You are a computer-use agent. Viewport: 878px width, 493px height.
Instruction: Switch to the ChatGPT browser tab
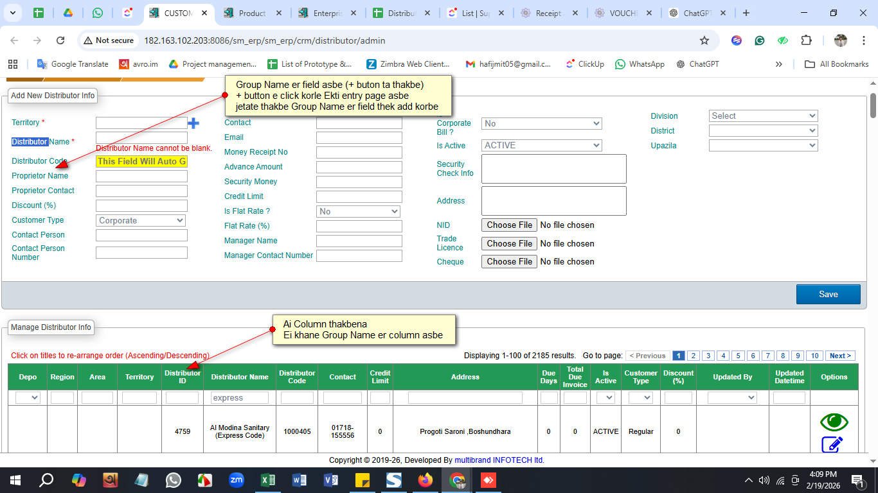pos(698,13)
